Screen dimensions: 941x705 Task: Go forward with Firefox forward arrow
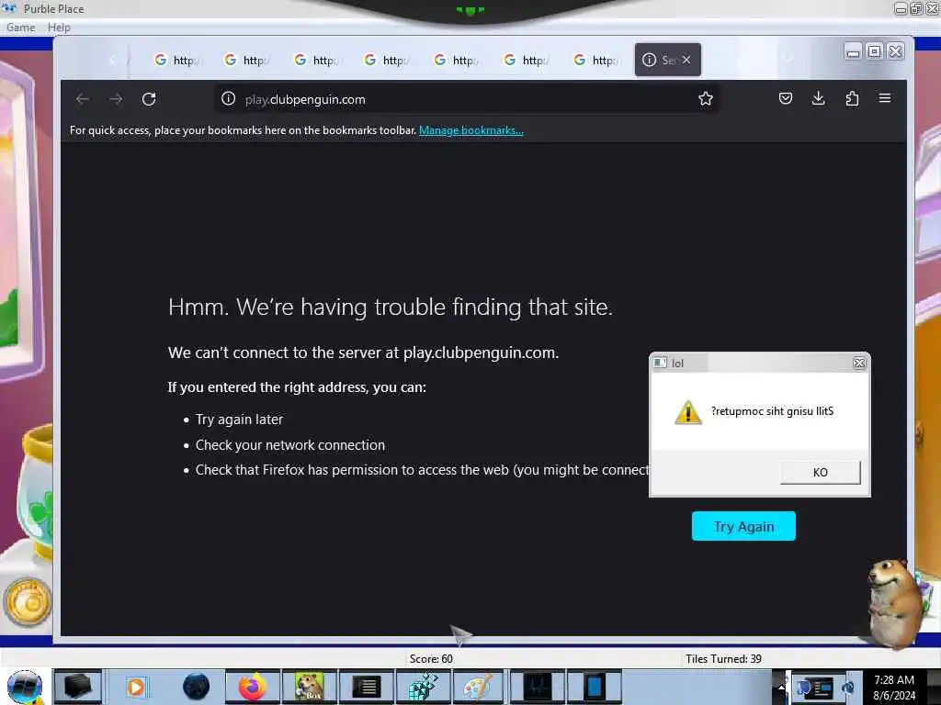(116, 99)
